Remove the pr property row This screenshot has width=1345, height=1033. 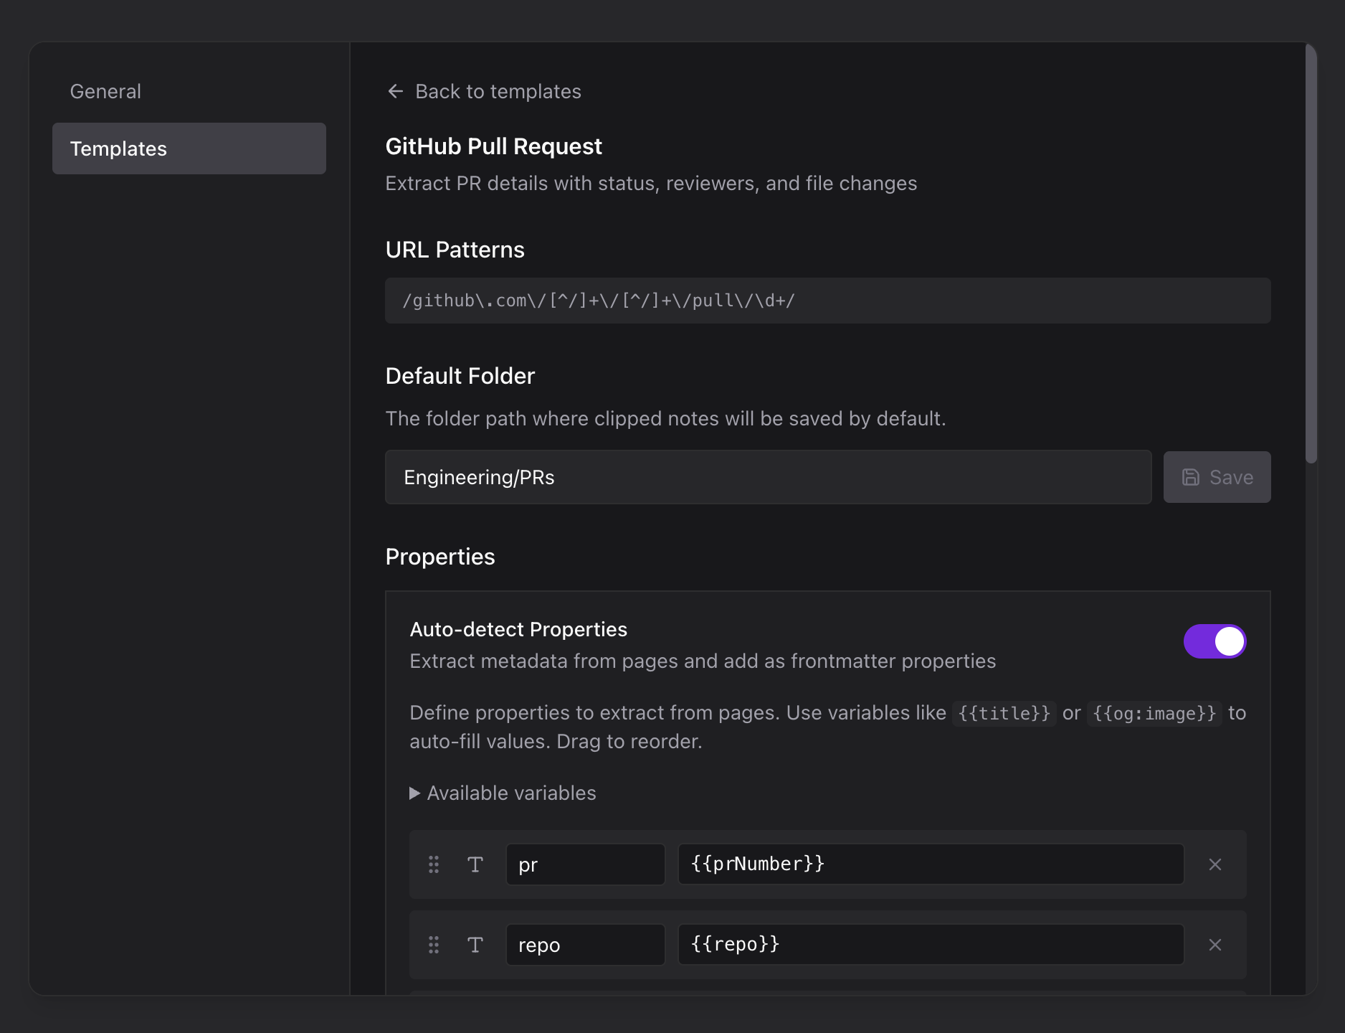(1215, 864)
